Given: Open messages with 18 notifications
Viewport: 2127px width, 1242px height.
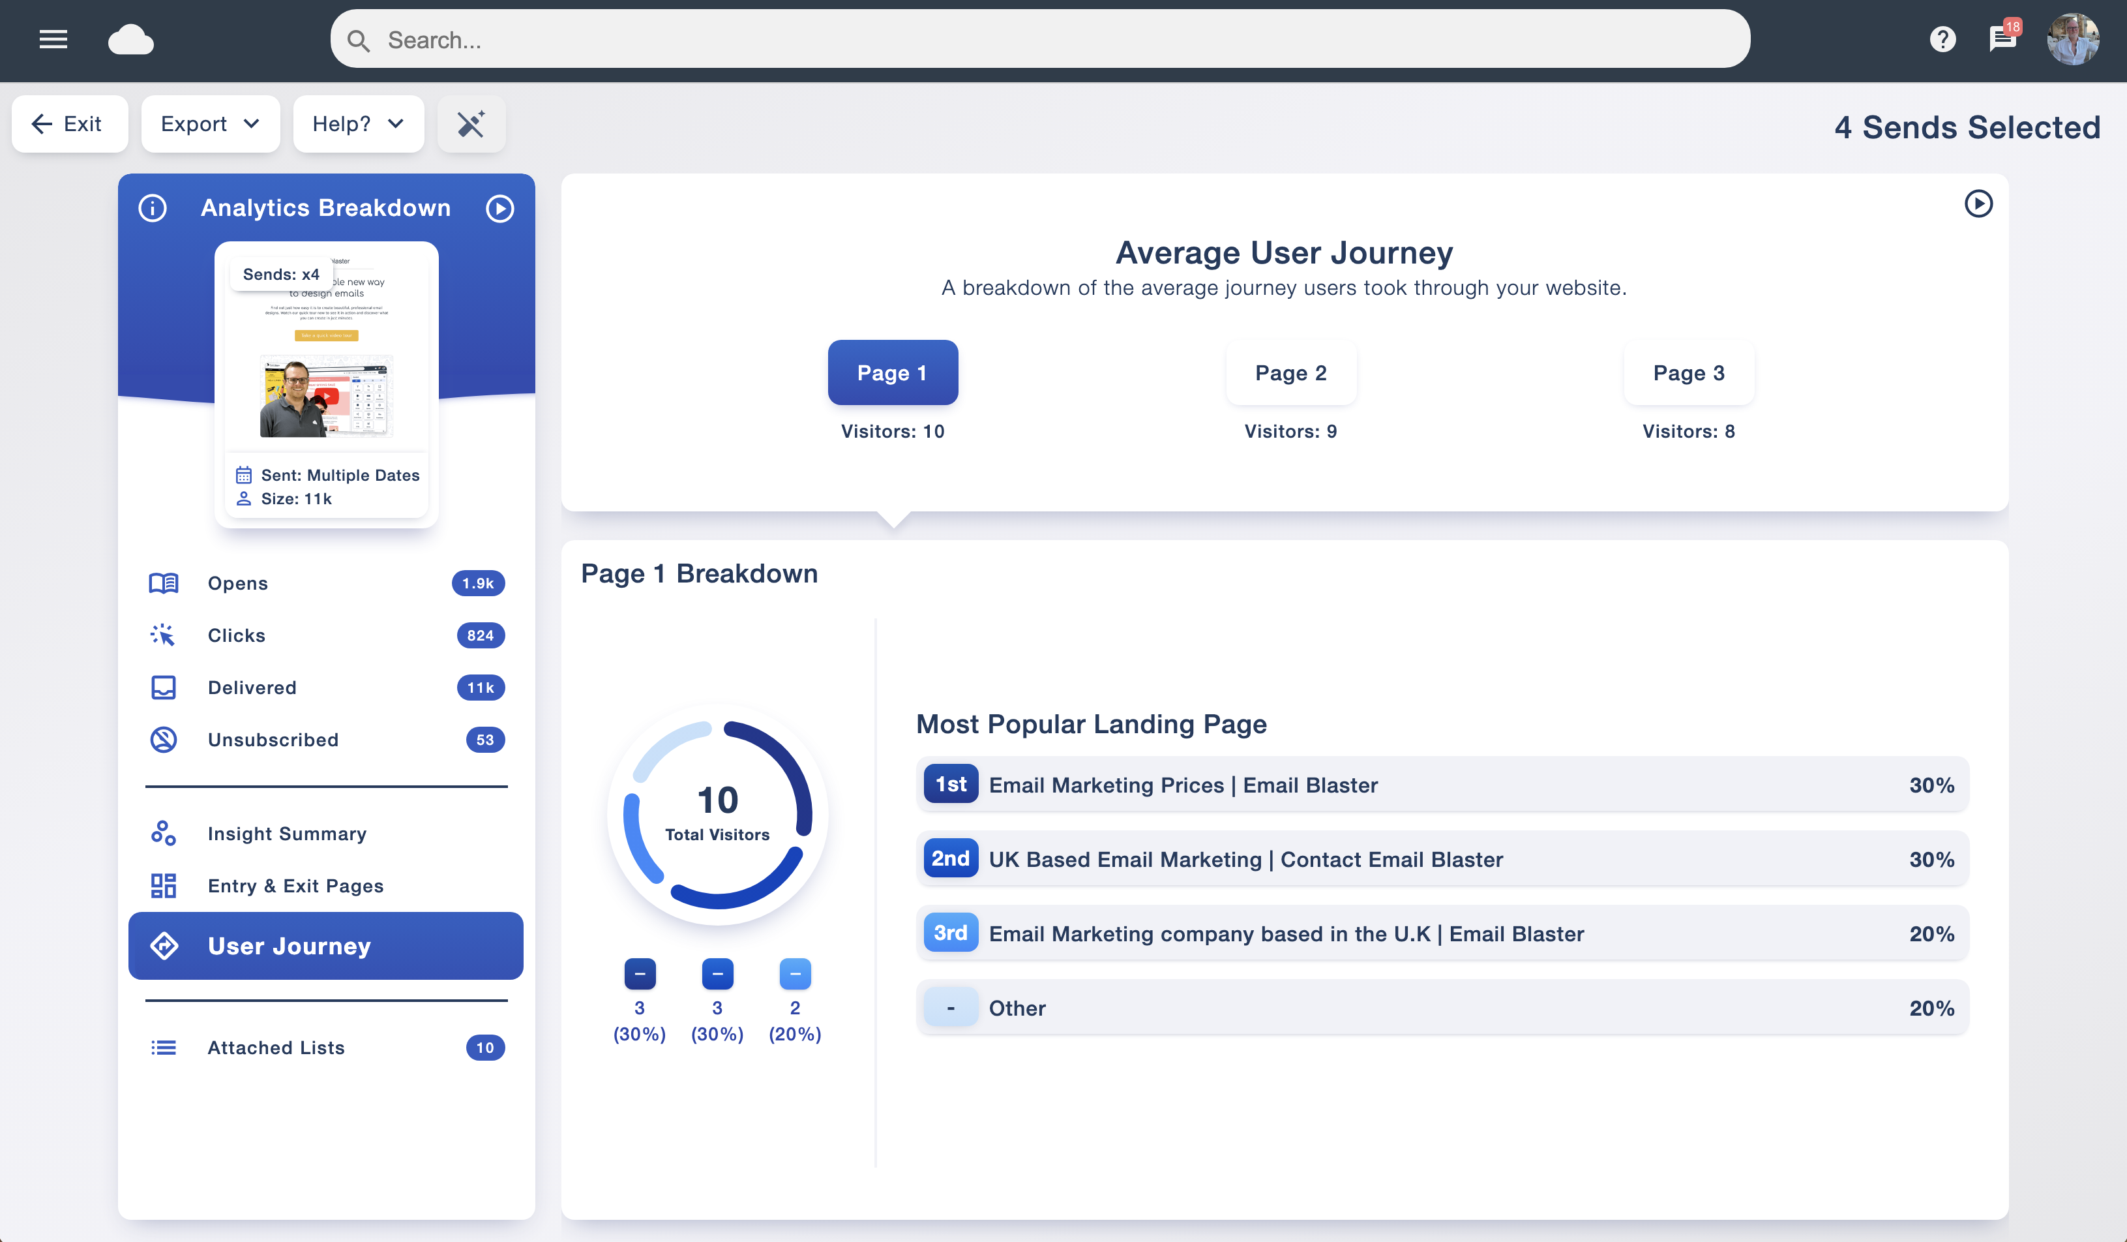Looking at the screenshot, I should click(2003, 38).
